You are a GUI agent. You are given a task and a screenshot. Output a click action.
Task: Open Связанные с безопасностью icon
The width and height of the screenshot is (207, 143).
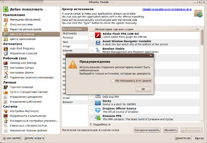(6, 126)
